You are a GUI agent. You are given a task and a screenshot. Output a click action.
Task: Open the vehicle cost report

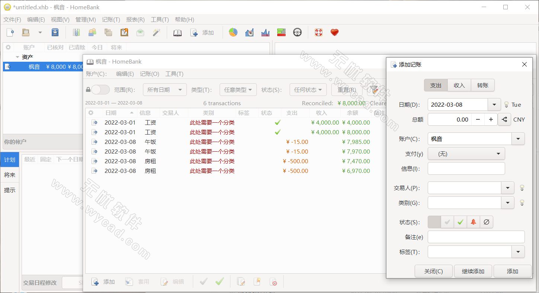[x=297, y=32]
